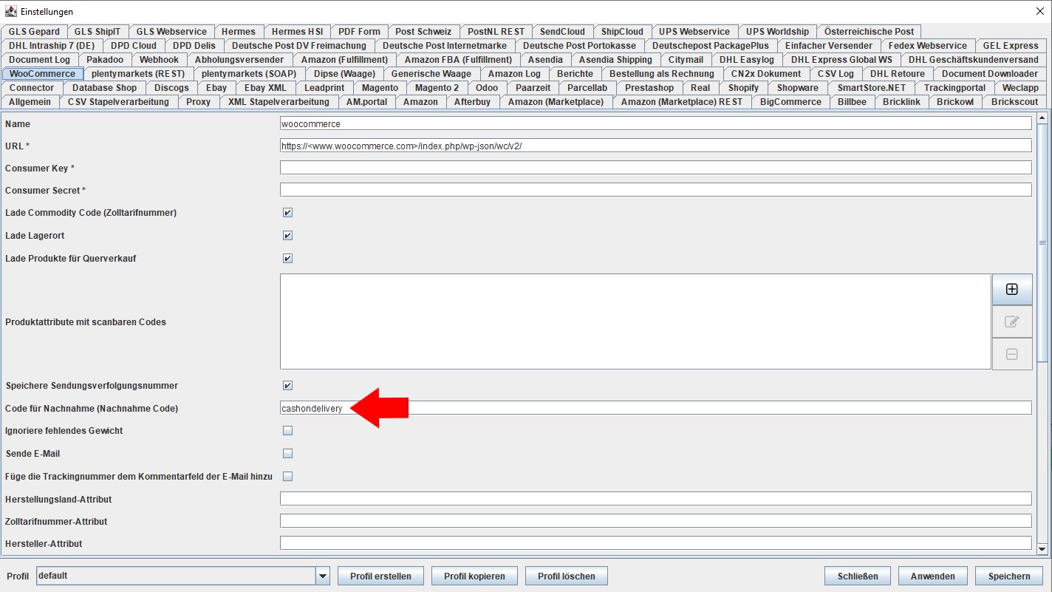
Task: Switch to the Ebay tab
Action: (x=216, y=88)
